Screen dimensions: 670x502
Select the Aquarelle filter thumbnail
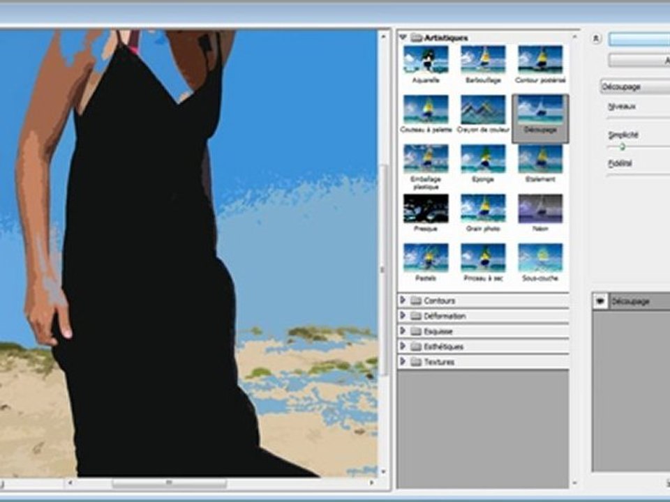coord(426,59)
